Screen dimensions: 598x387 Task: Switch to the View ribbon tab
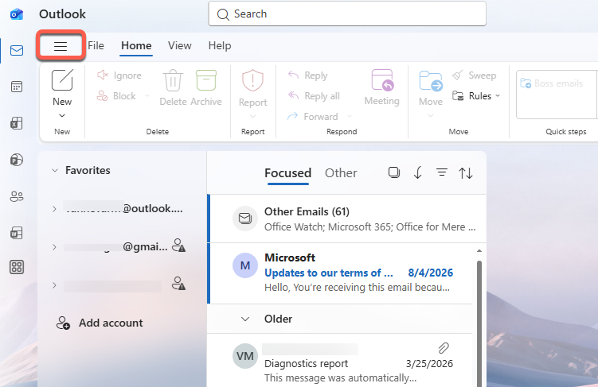[180, 45]
